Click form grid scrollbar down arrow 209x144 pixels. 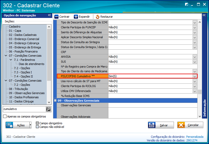click(200, 116)
